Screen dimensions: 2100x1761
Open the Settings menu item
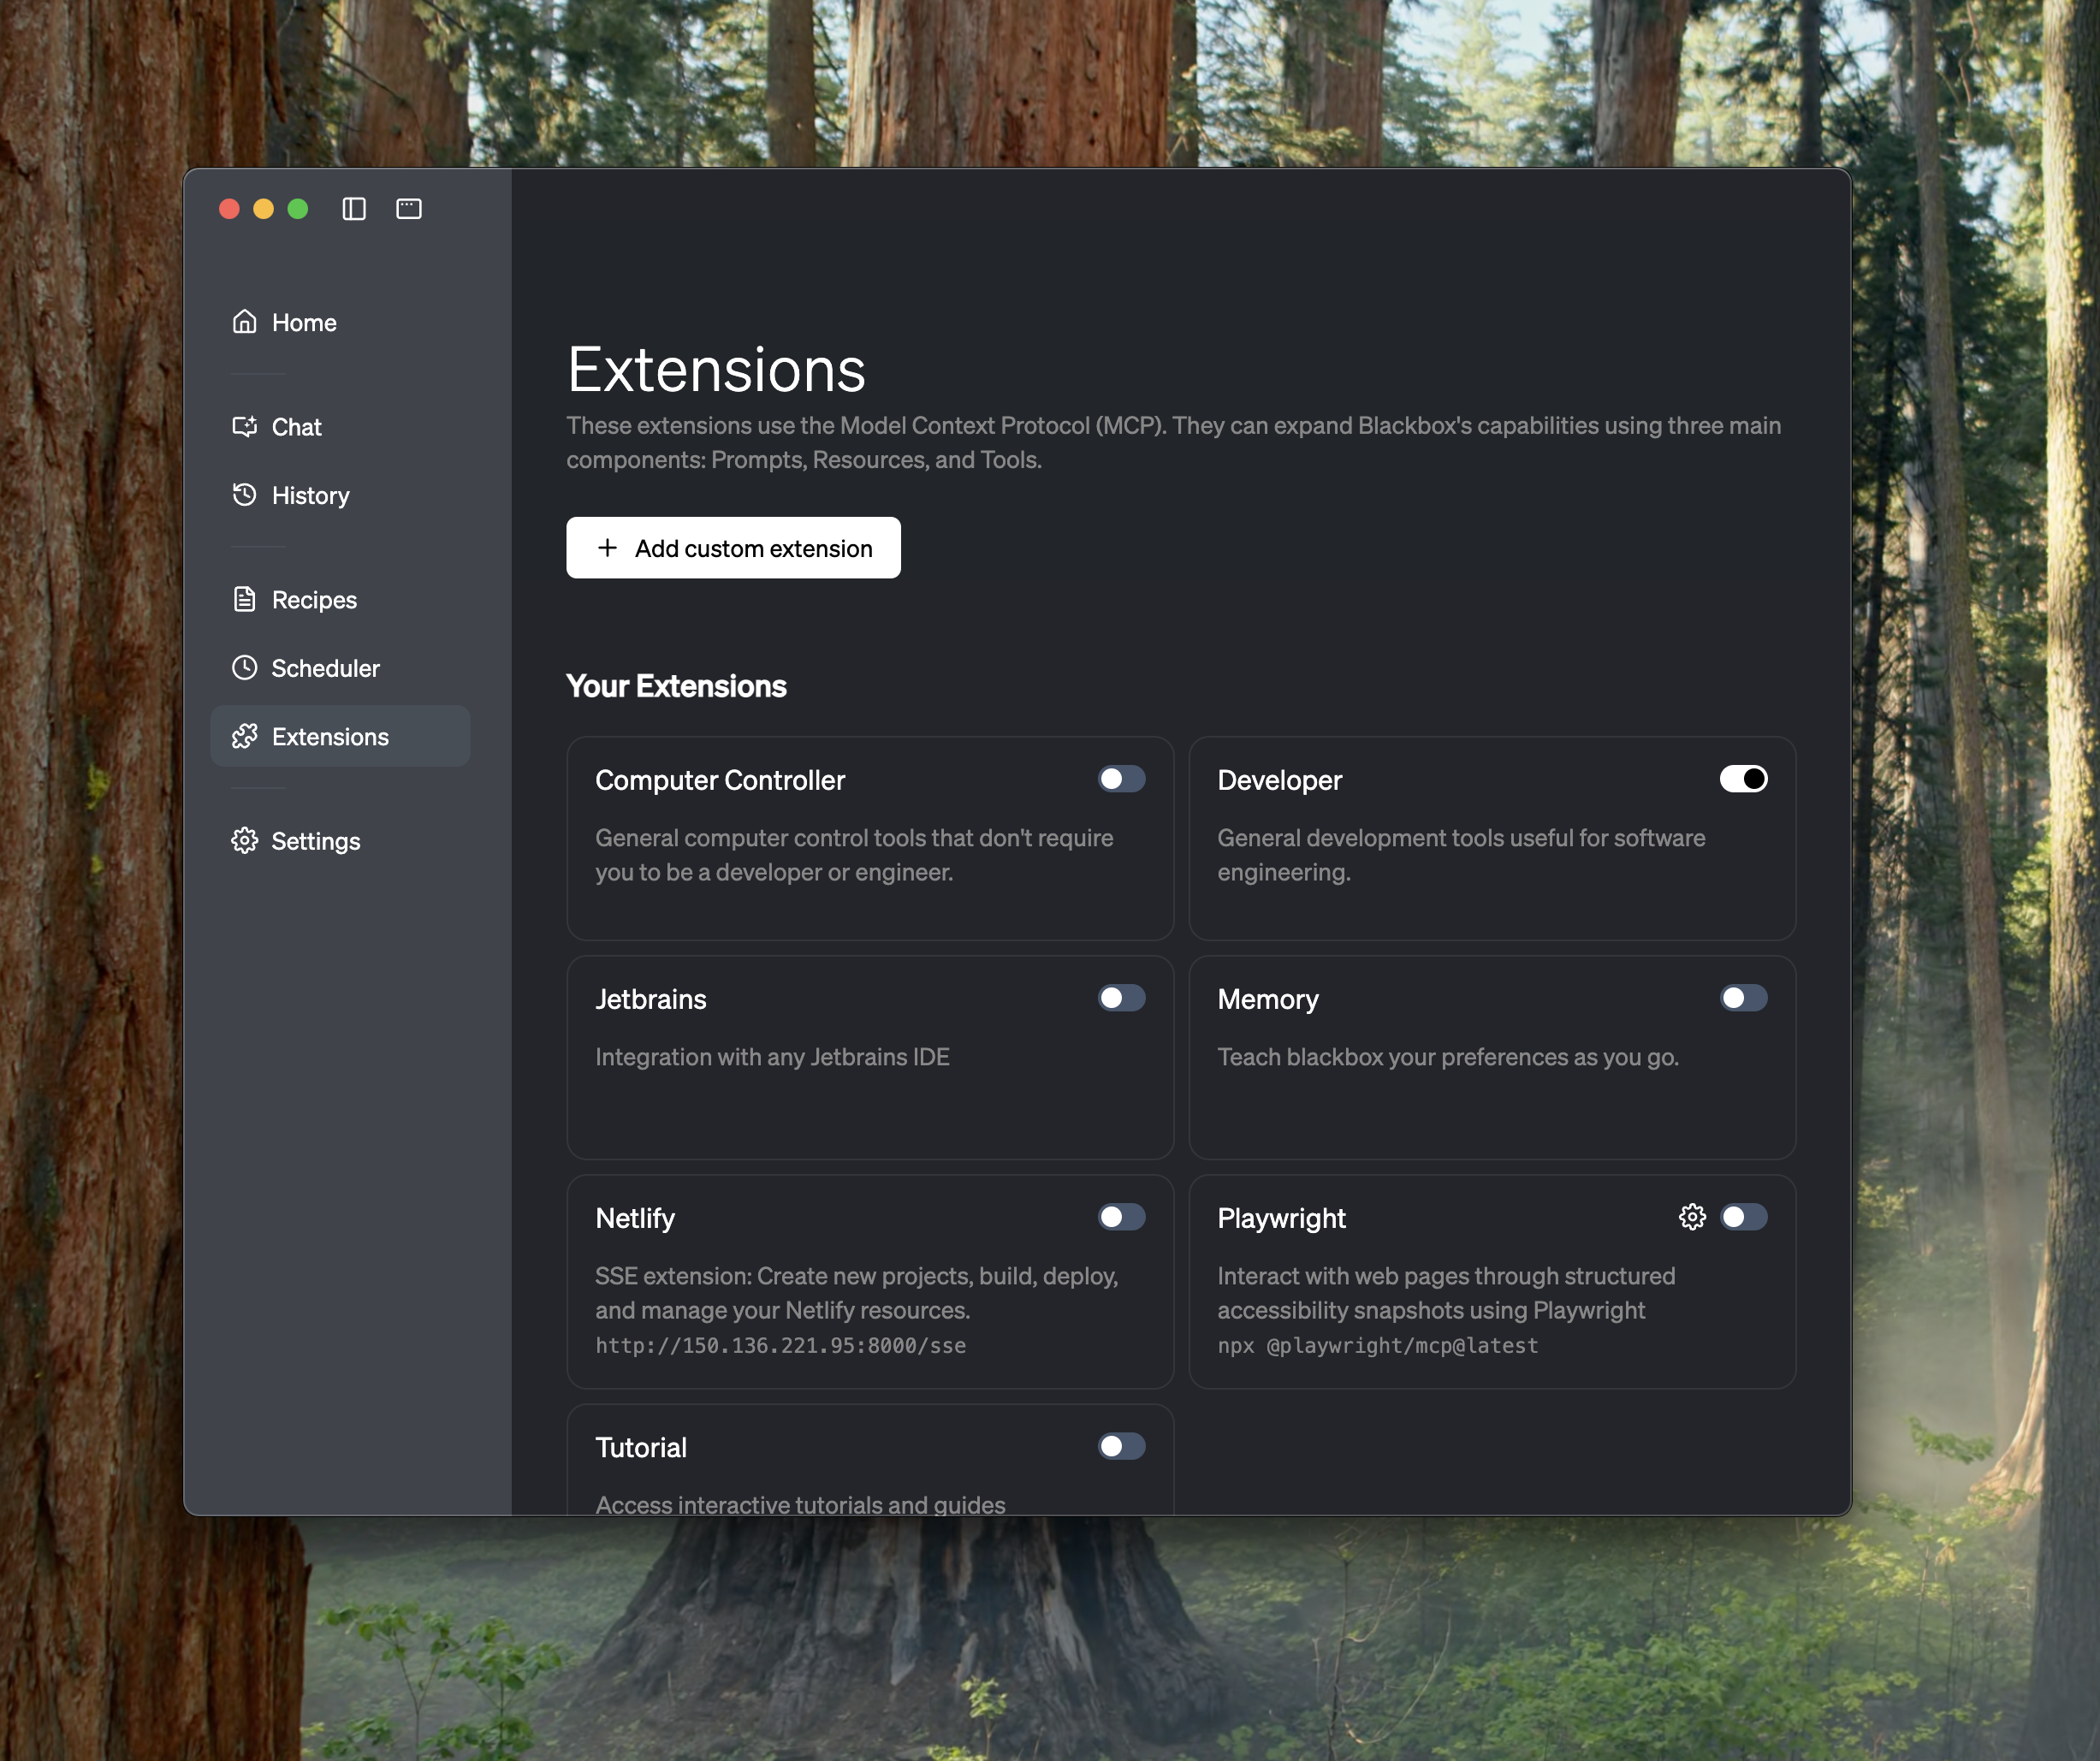click(x=315, y=841)
